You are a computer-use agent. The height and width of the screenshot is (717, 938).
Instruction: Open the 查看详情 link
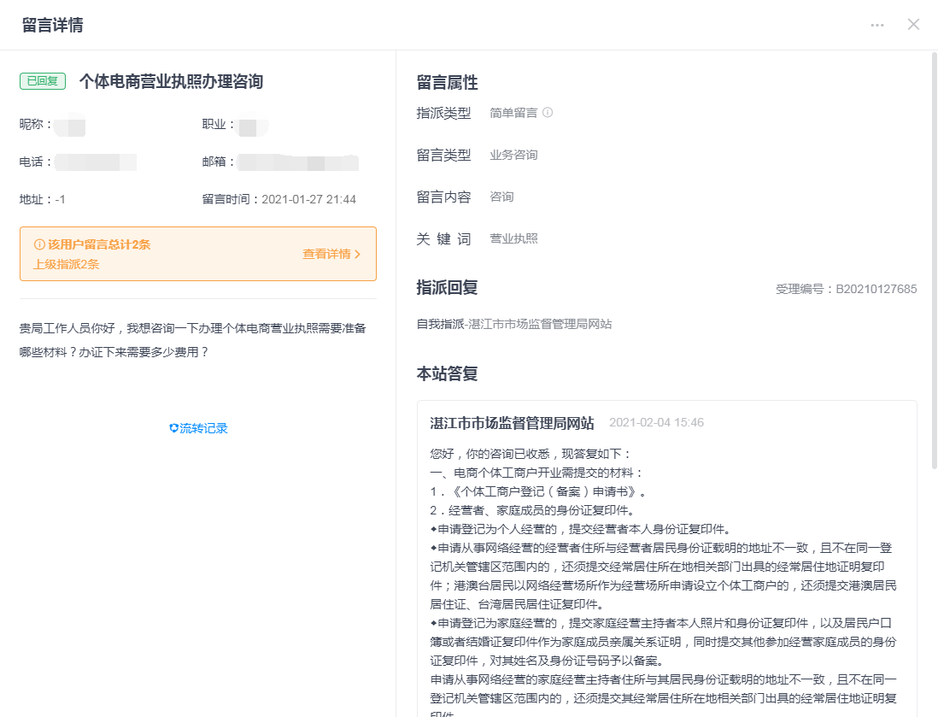tap(326, 254)
